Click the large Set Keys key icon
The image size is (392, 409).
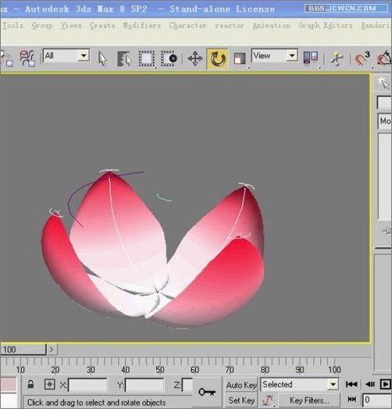click(207, 392)
